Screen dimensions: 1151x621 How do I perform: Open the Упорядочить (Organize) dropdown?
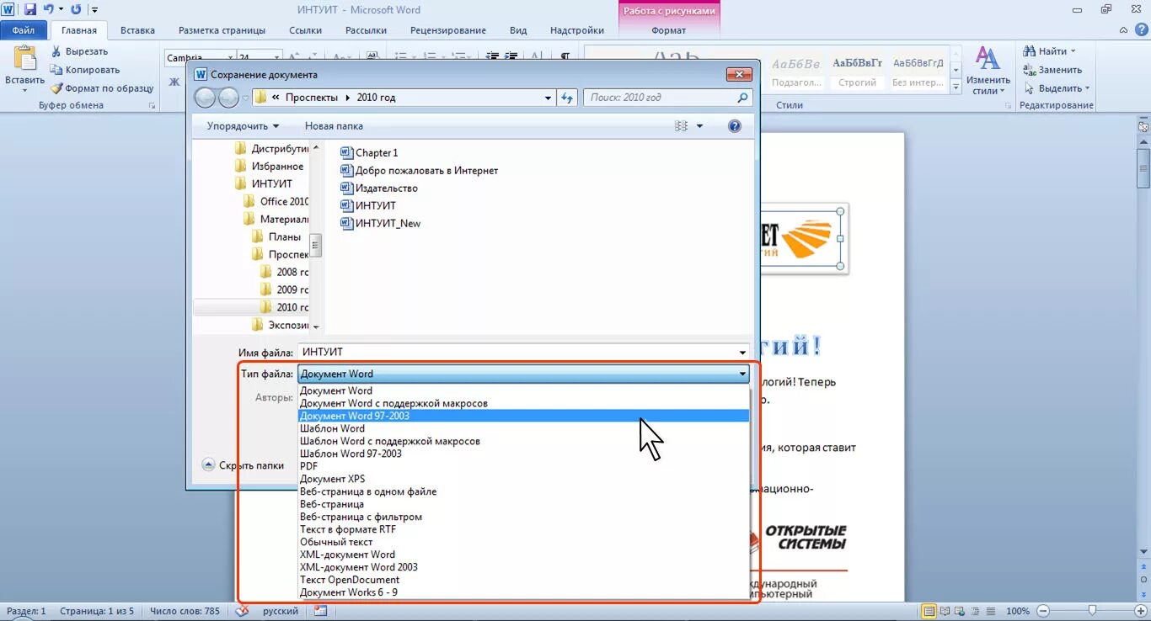coord(243,126)
